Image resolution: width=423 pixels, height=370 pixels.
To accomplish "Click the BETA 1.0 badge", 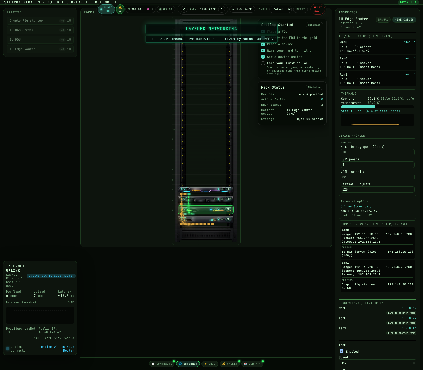I will (408, 2).
